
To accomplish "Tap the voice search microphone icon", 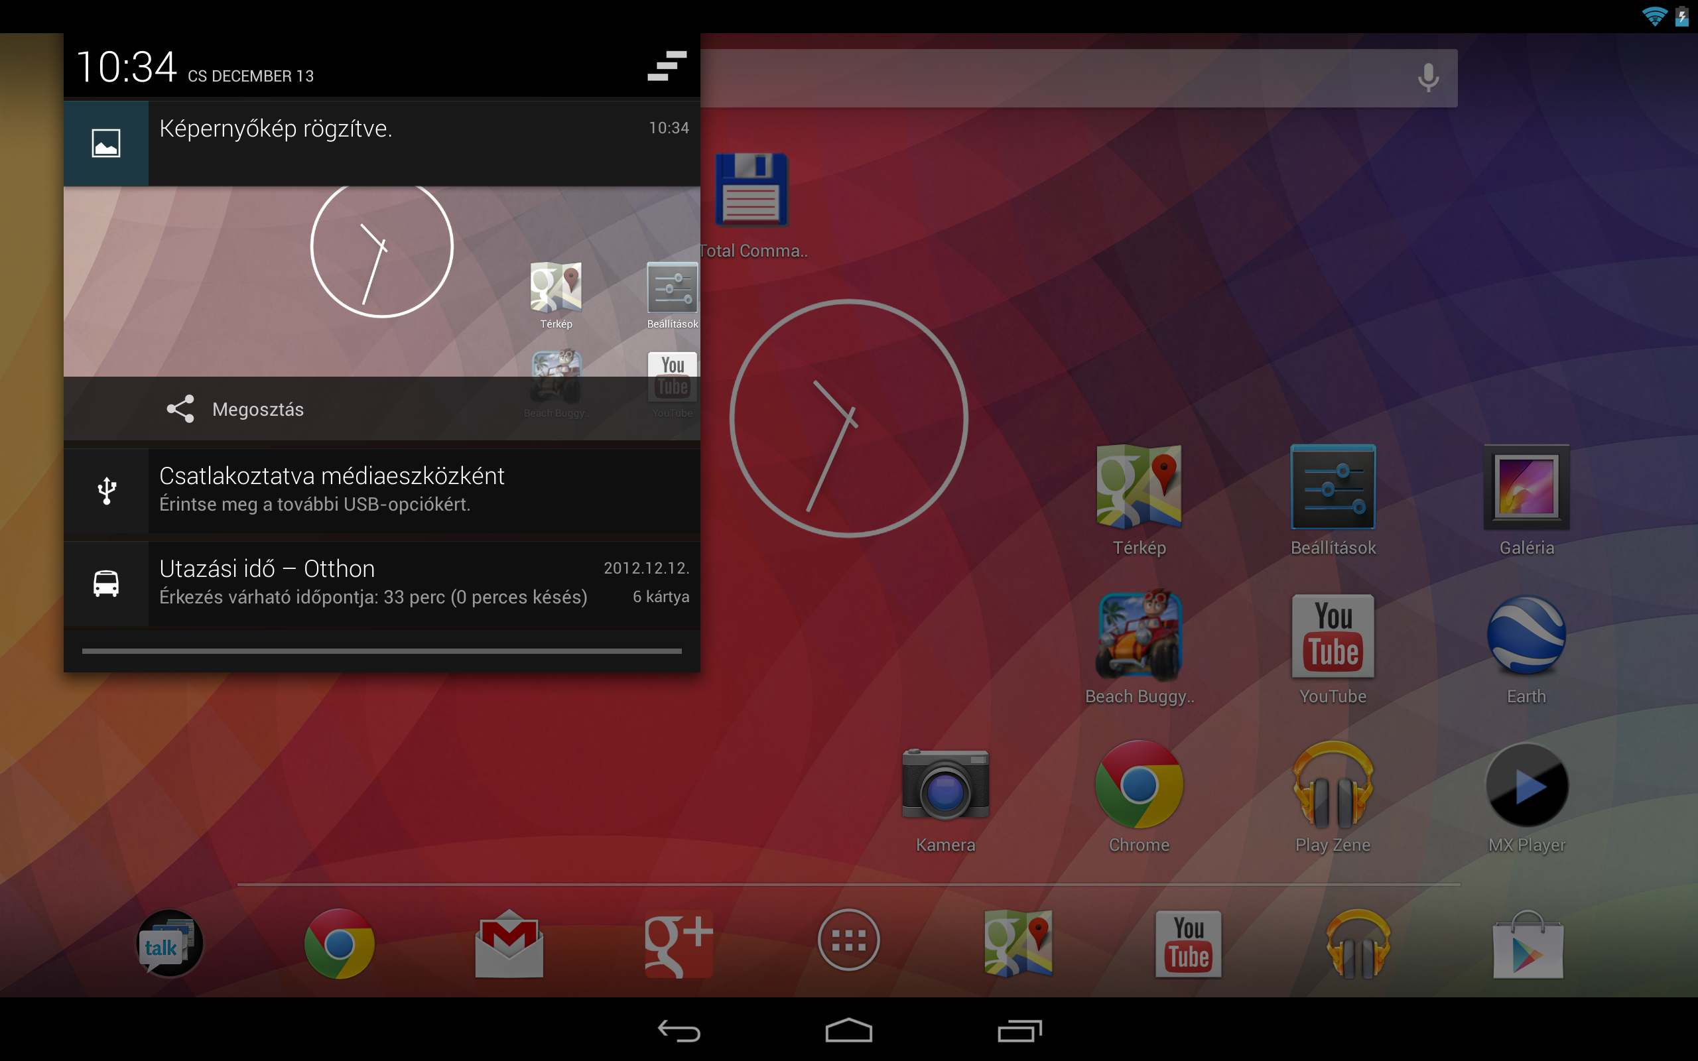I will (1428, 77).
